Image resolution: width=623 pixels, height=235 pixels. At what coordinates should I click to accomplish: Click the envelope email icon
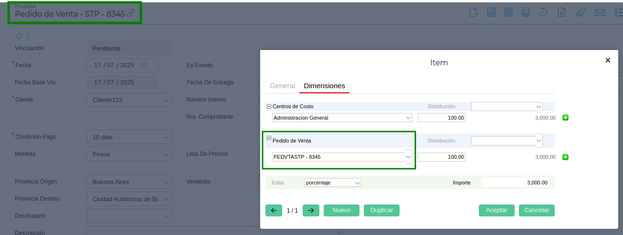click(600, 12)
